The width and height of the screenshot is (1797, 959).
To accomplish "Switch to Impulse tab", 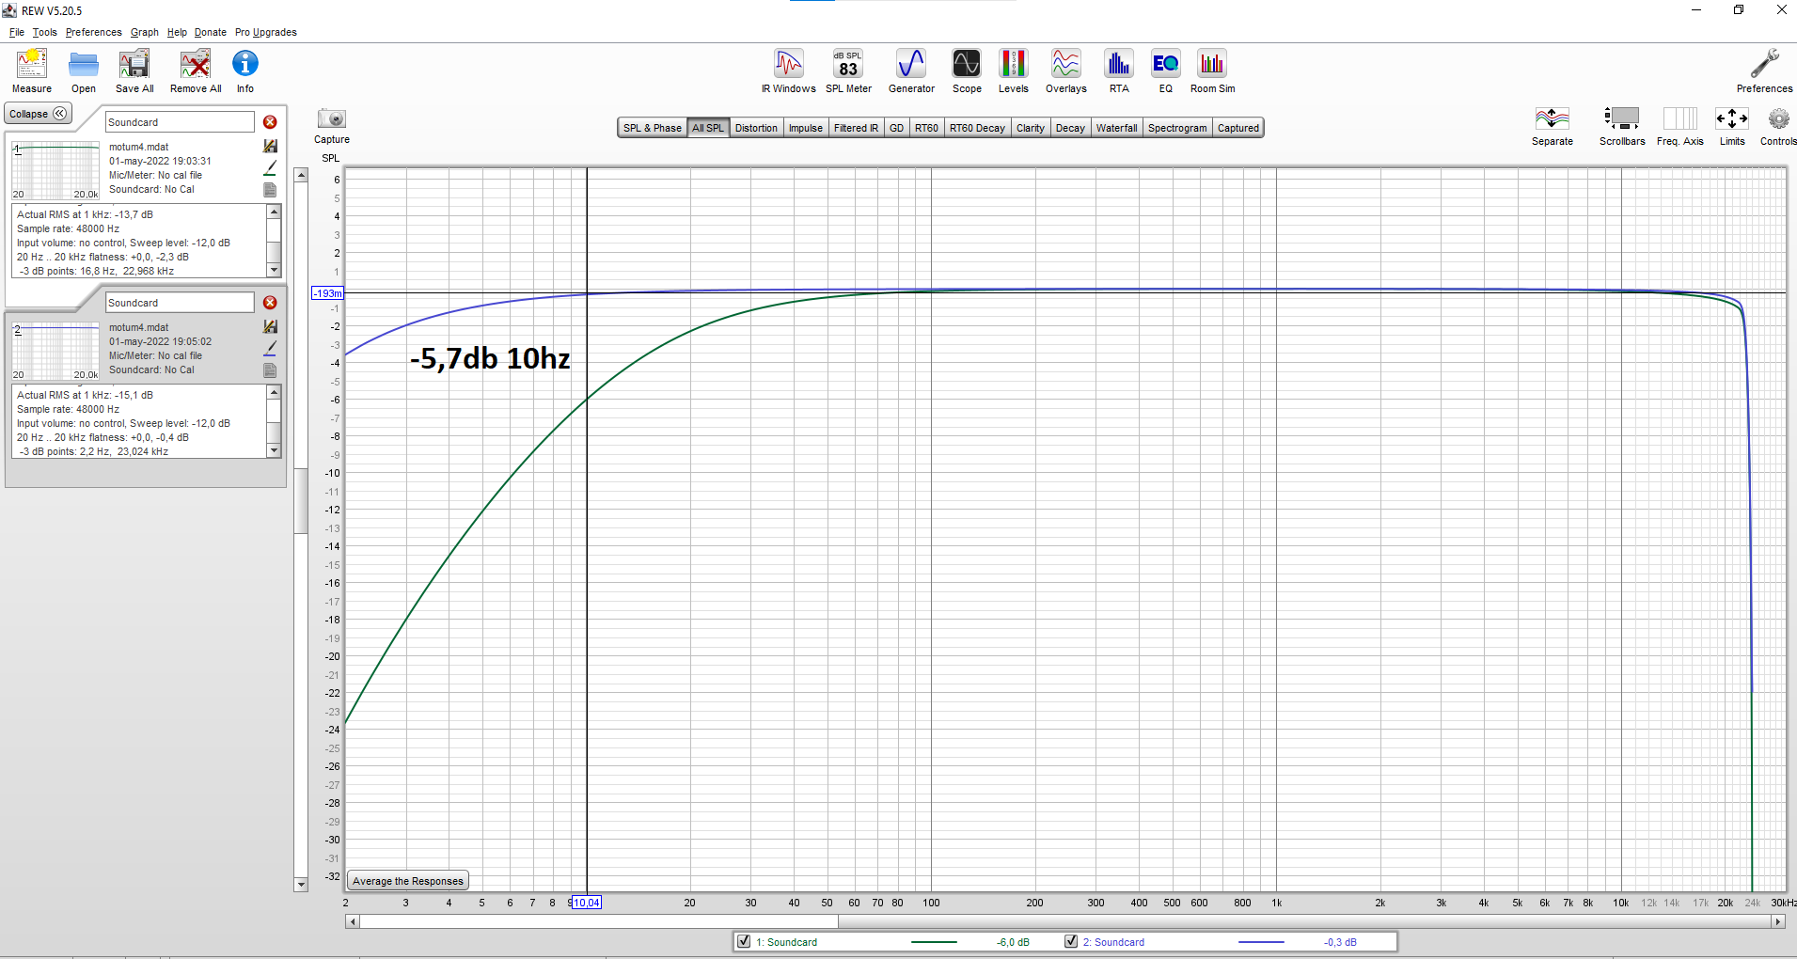I will tap(806, 128).
